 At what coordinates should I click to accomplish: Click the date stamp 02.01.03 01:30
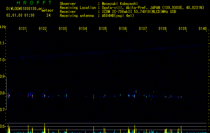[20, 15]
